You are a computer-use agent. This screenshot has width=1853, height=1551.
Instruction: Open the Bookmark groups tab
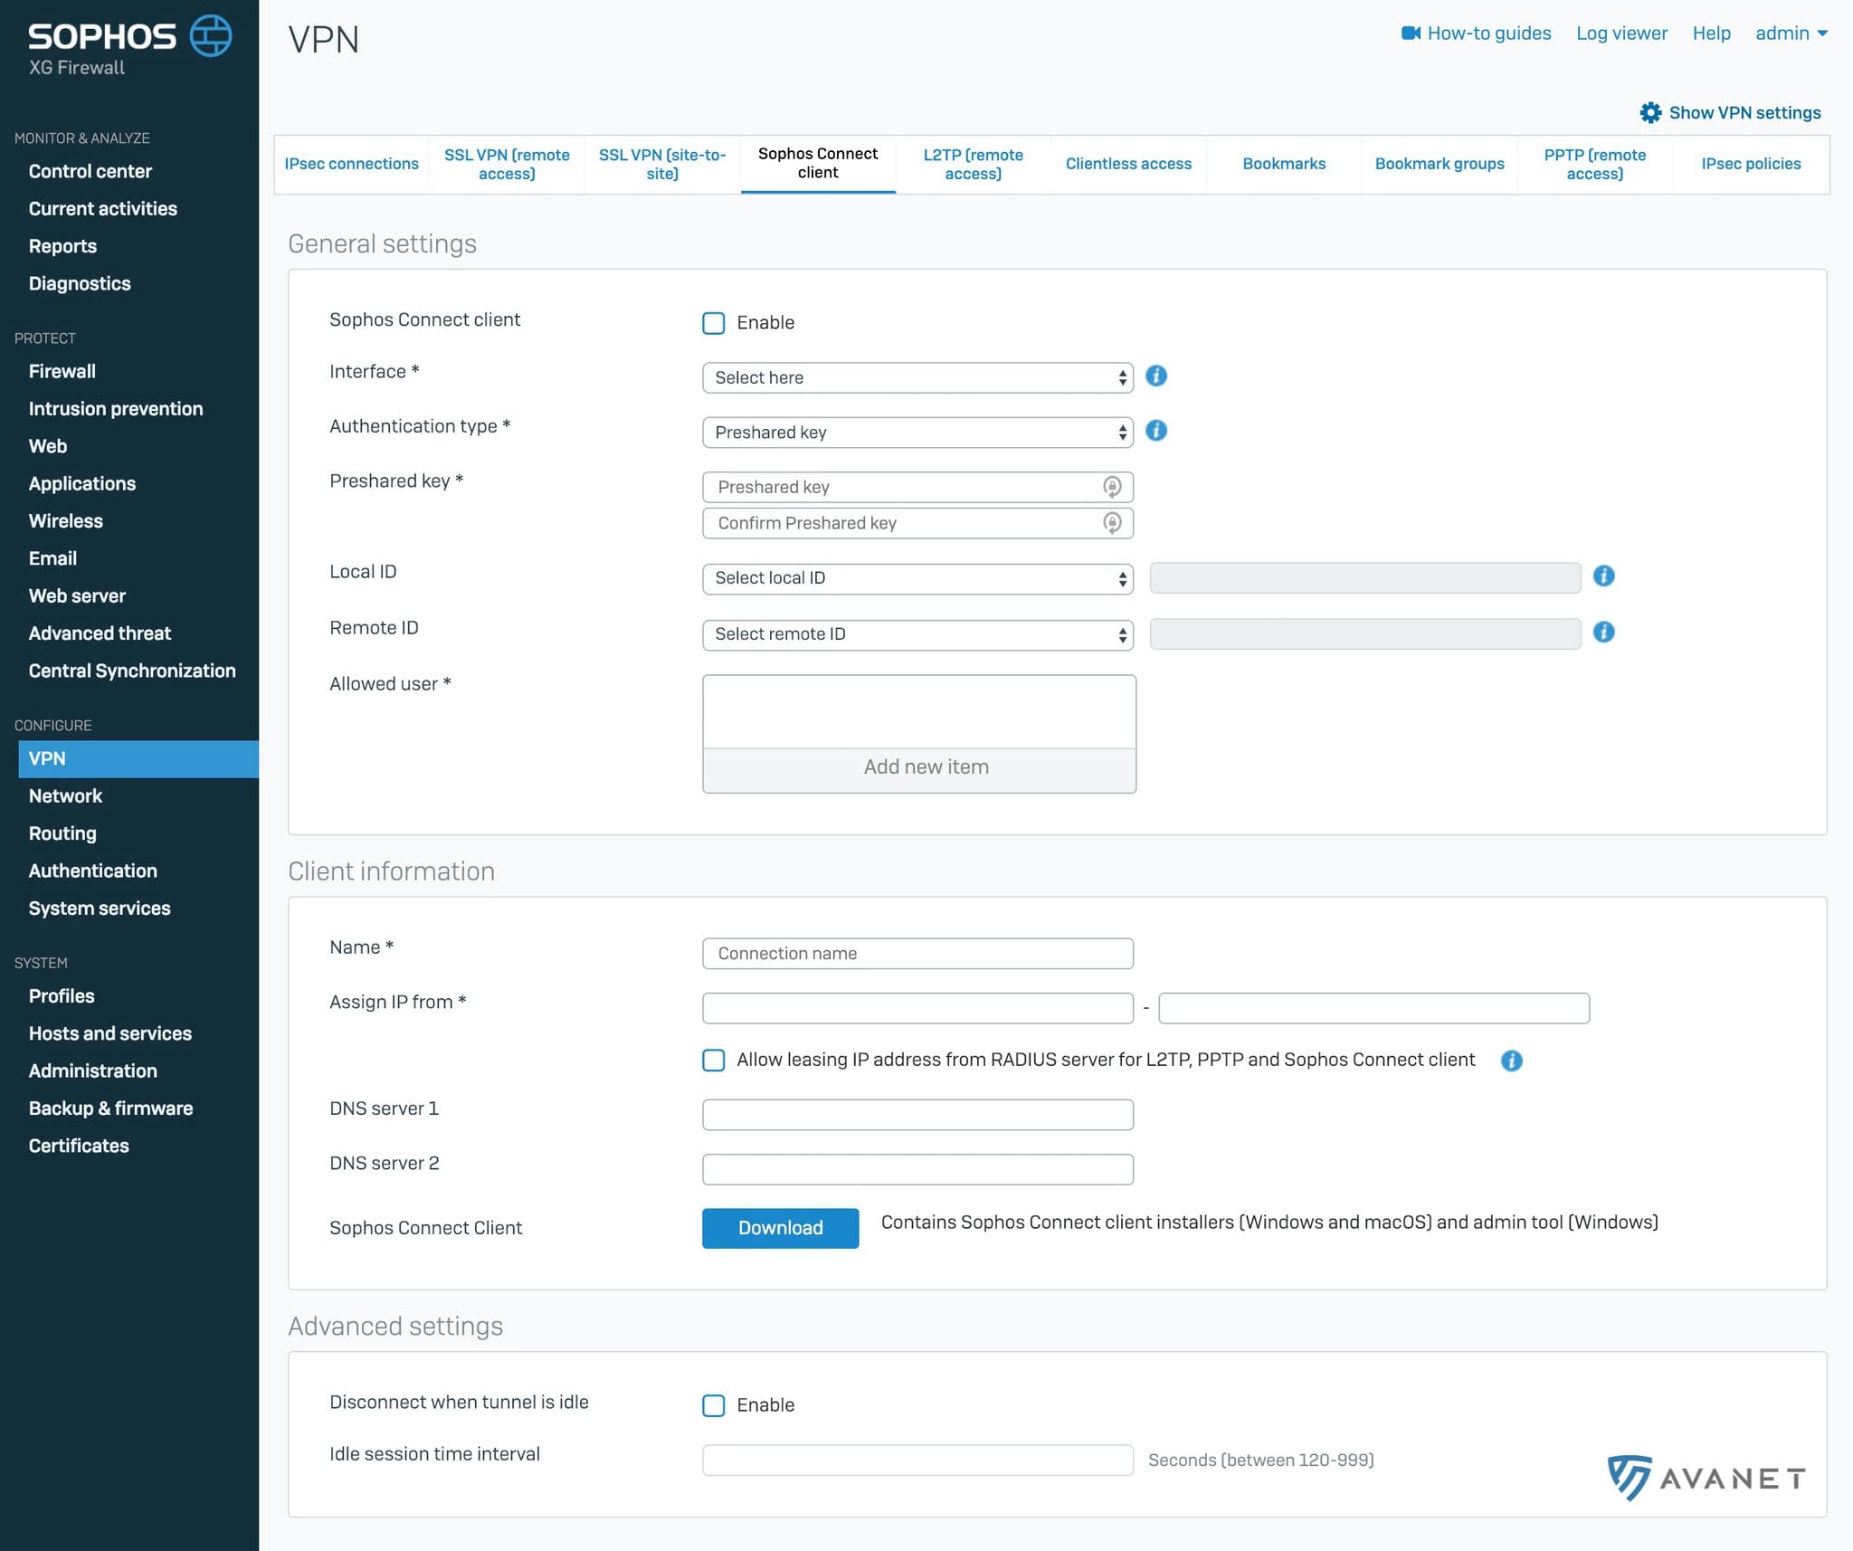point(1440,164)
